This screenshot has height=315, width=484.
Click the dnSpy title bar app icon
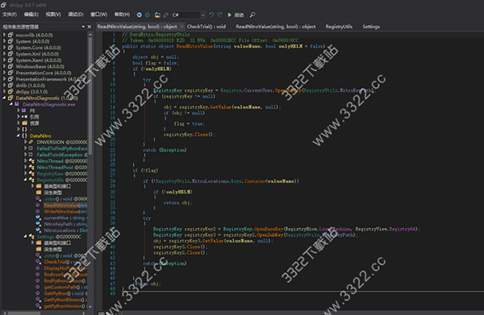4,5
